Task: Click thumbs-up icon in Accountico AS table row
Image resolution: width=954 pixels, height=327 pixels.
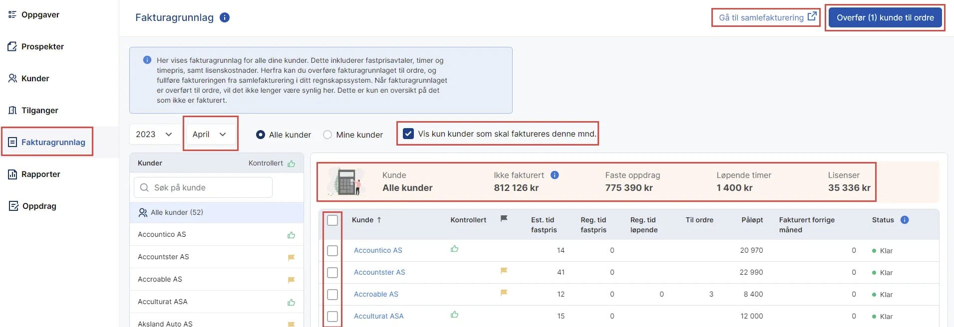Action: coord(454,249)
